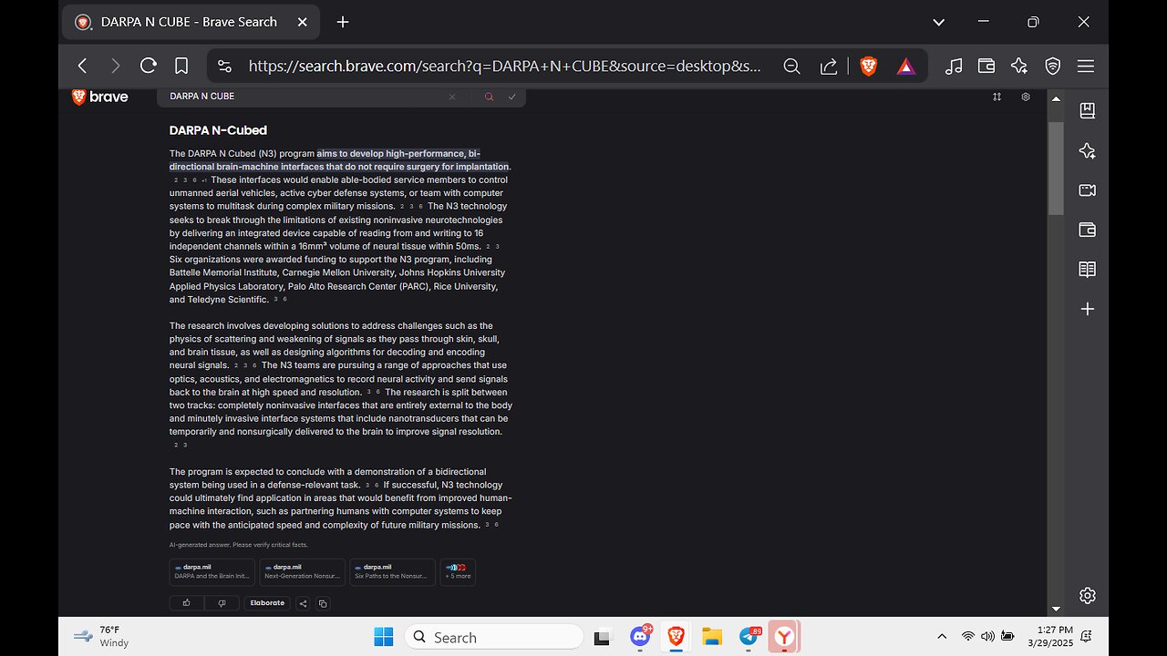Open Reading List in the sidebar
This screenshot has height=656, width=1167.
pyautogui.click(x=1087, y=270)
